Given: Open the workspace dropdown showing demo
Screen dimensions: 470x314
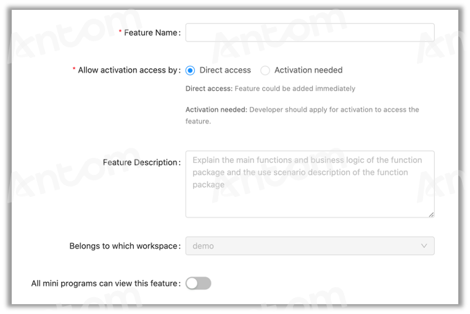Looking at the screenshot, I should point(310,246).
